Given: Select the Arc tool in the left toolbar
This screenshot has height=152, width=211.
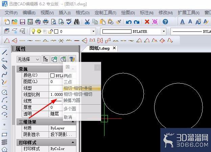Looking at the screenshot, I should pyautogui.click(x=4, y=100).
